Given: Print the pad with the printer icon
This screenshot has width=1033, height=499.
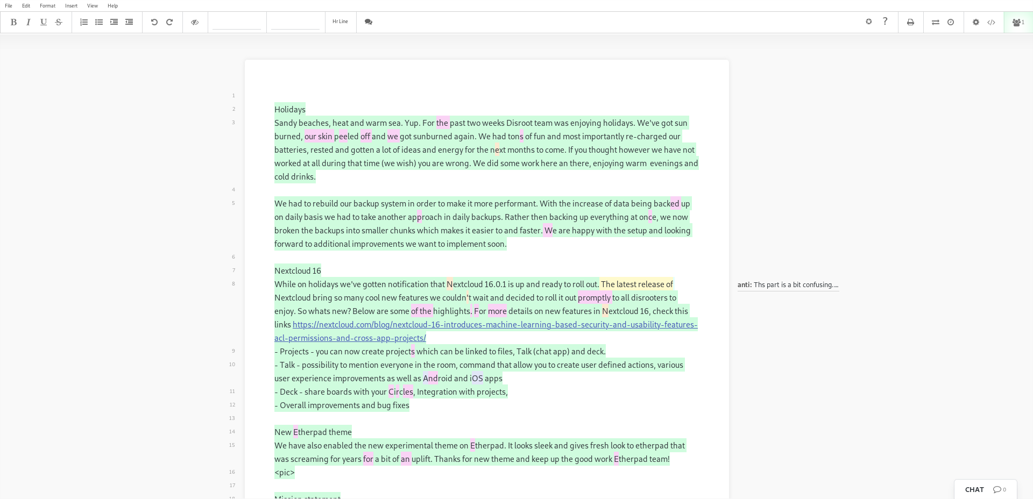Looking at the screenshot, I should coord(910,22).
